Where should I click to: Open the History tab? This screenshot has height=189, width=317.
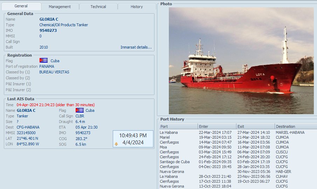point(137,7)
